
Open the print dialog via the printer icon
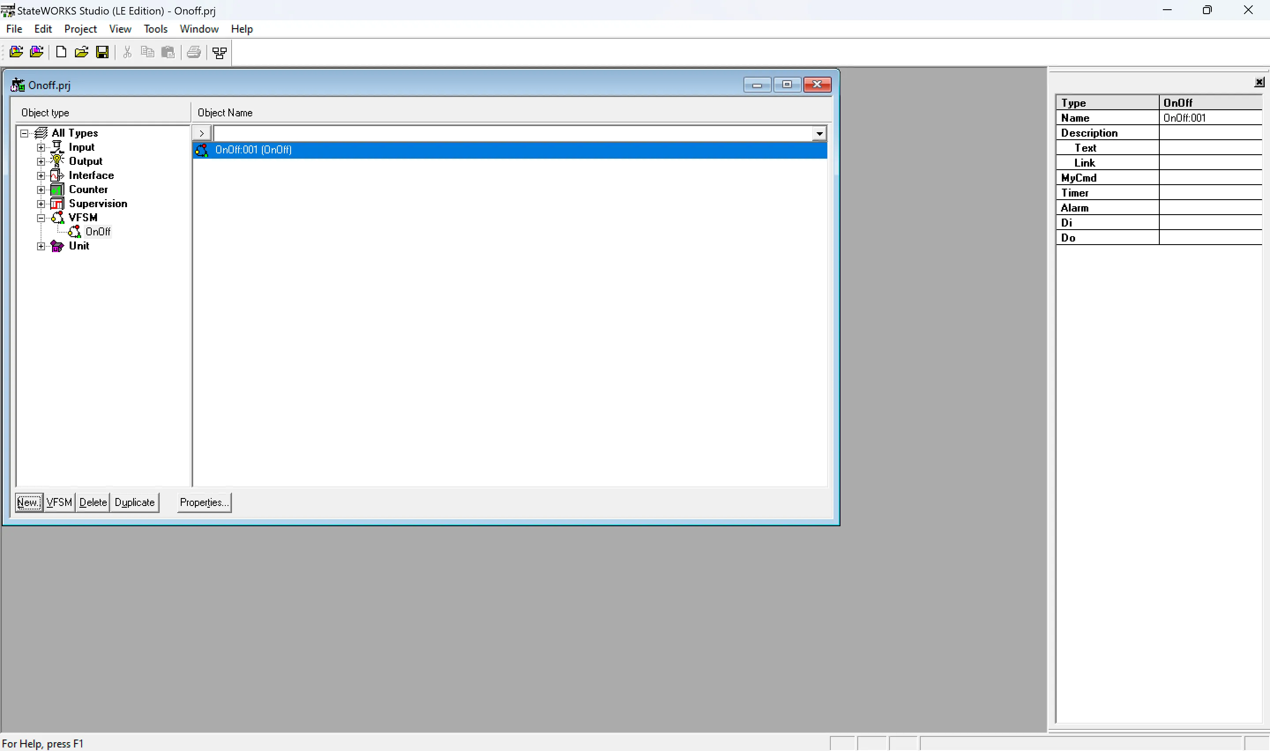[194, 52]
